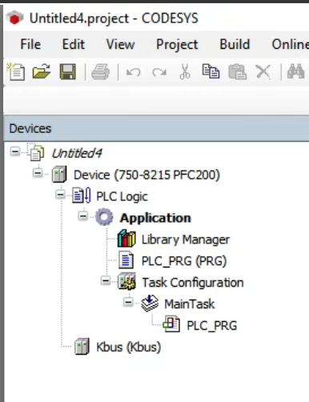Click the Task Configuration gear icon

[126, 281]
